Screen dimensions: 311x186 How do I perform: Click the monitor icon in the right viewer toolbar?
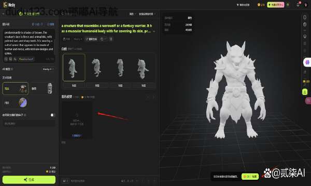coord(305,36)
